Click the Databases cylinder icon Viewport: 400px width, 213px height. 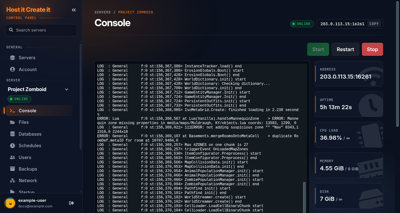point(12,134)
